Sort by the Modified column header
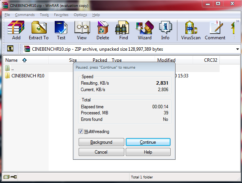 [x=174, y=60]
